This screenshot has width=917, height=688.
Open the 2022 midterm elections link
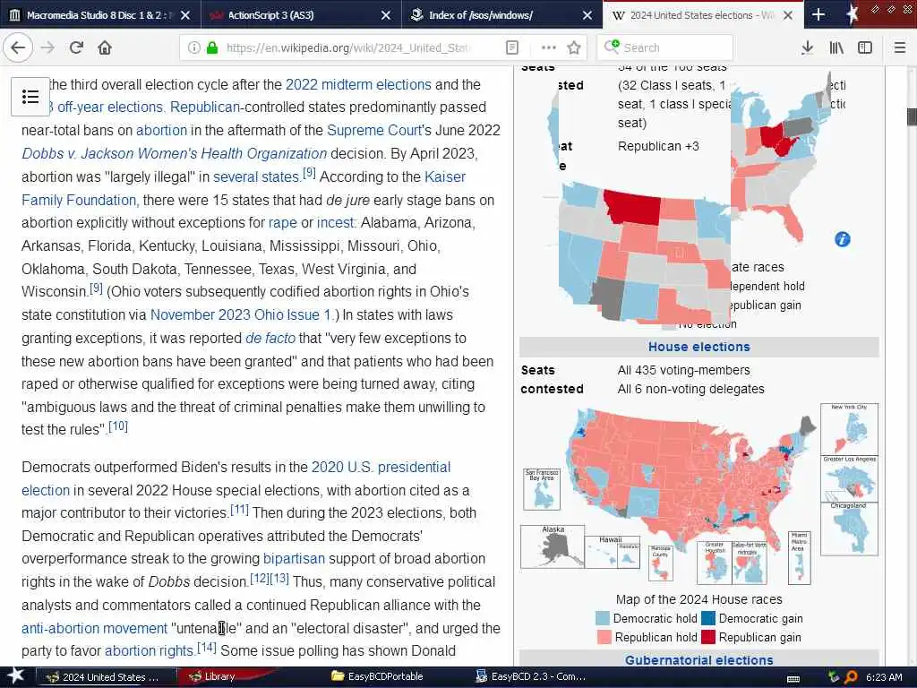click(x=358, y=84)
